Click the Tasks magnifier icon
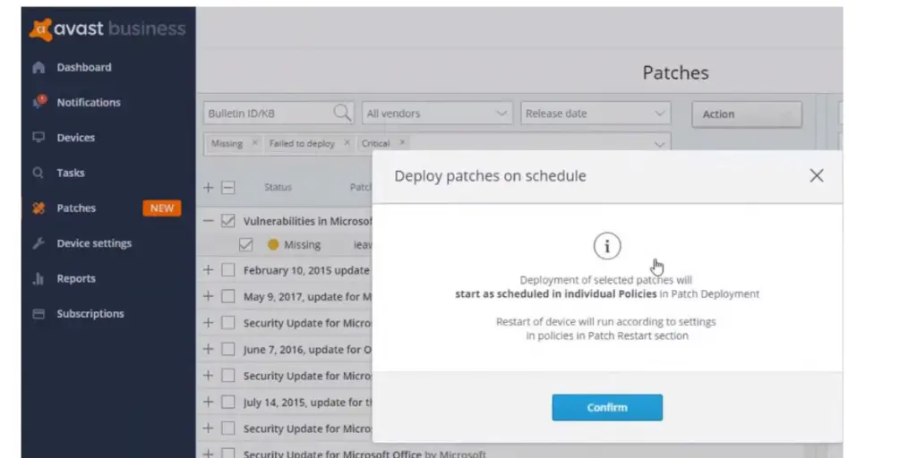 39,173
